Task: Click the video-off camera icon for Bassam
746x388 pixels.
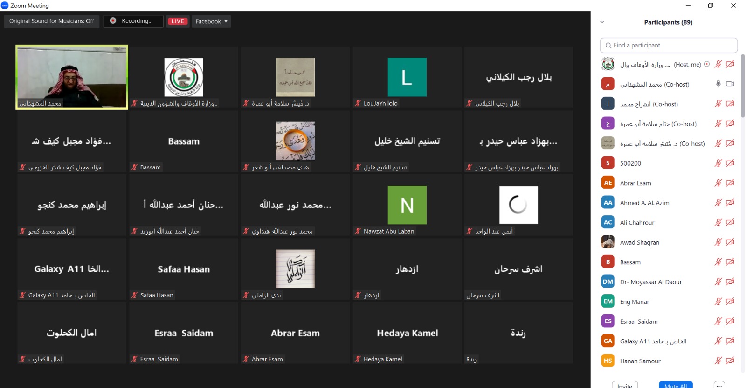Action: click(x=730, y=262)
